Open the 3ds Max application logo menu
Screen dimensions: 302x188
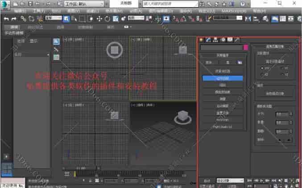coord(5,4)
